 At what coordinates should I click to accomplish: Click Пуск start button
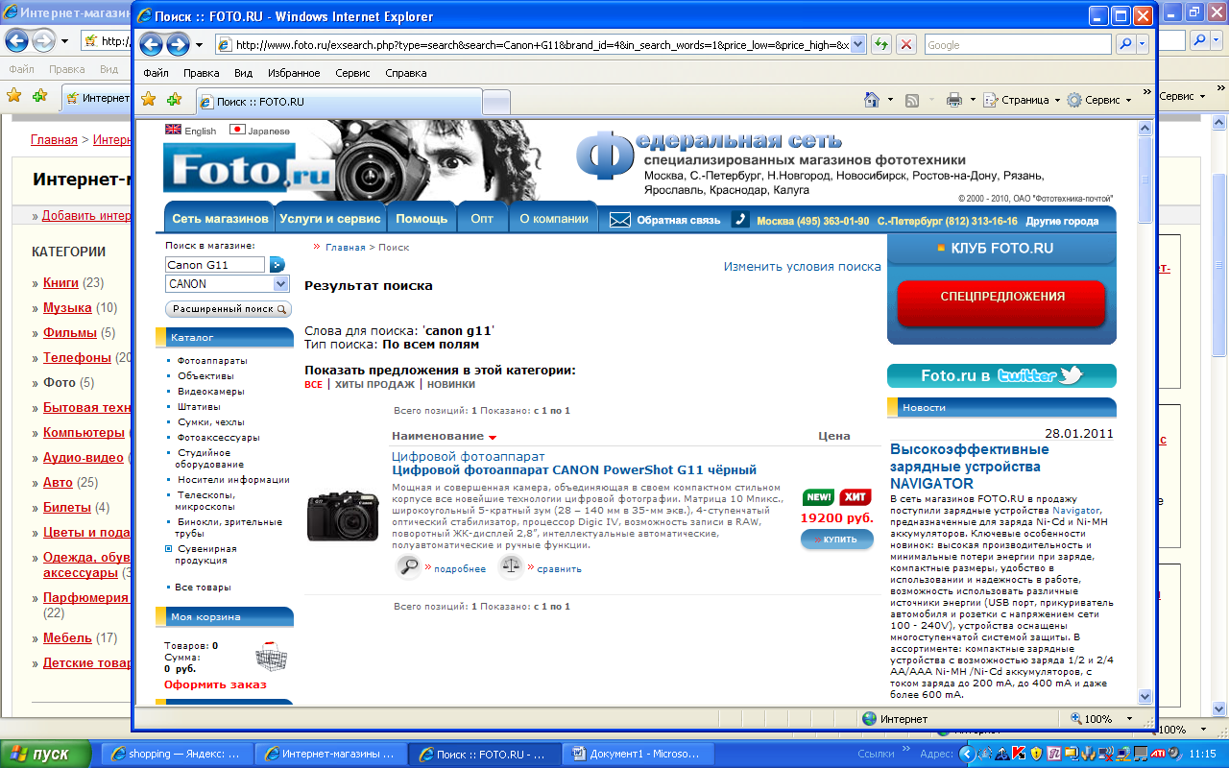pyautogui.click(x=45, y=754)
